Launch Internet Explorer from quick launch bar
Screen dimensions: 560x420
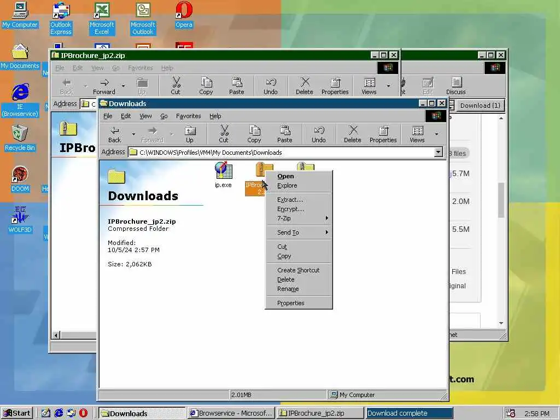pos(59,413)
